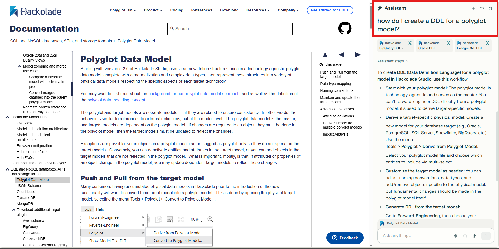Open the polyglot data modeling concept link
The image size is (499, 249).
point(116,100)
